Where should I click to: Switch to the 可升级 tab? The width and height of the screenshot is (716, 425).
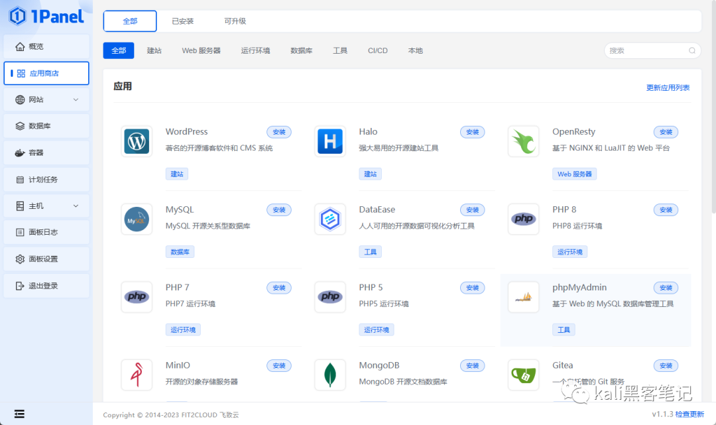pyautogui.click(x=235, y=21)
